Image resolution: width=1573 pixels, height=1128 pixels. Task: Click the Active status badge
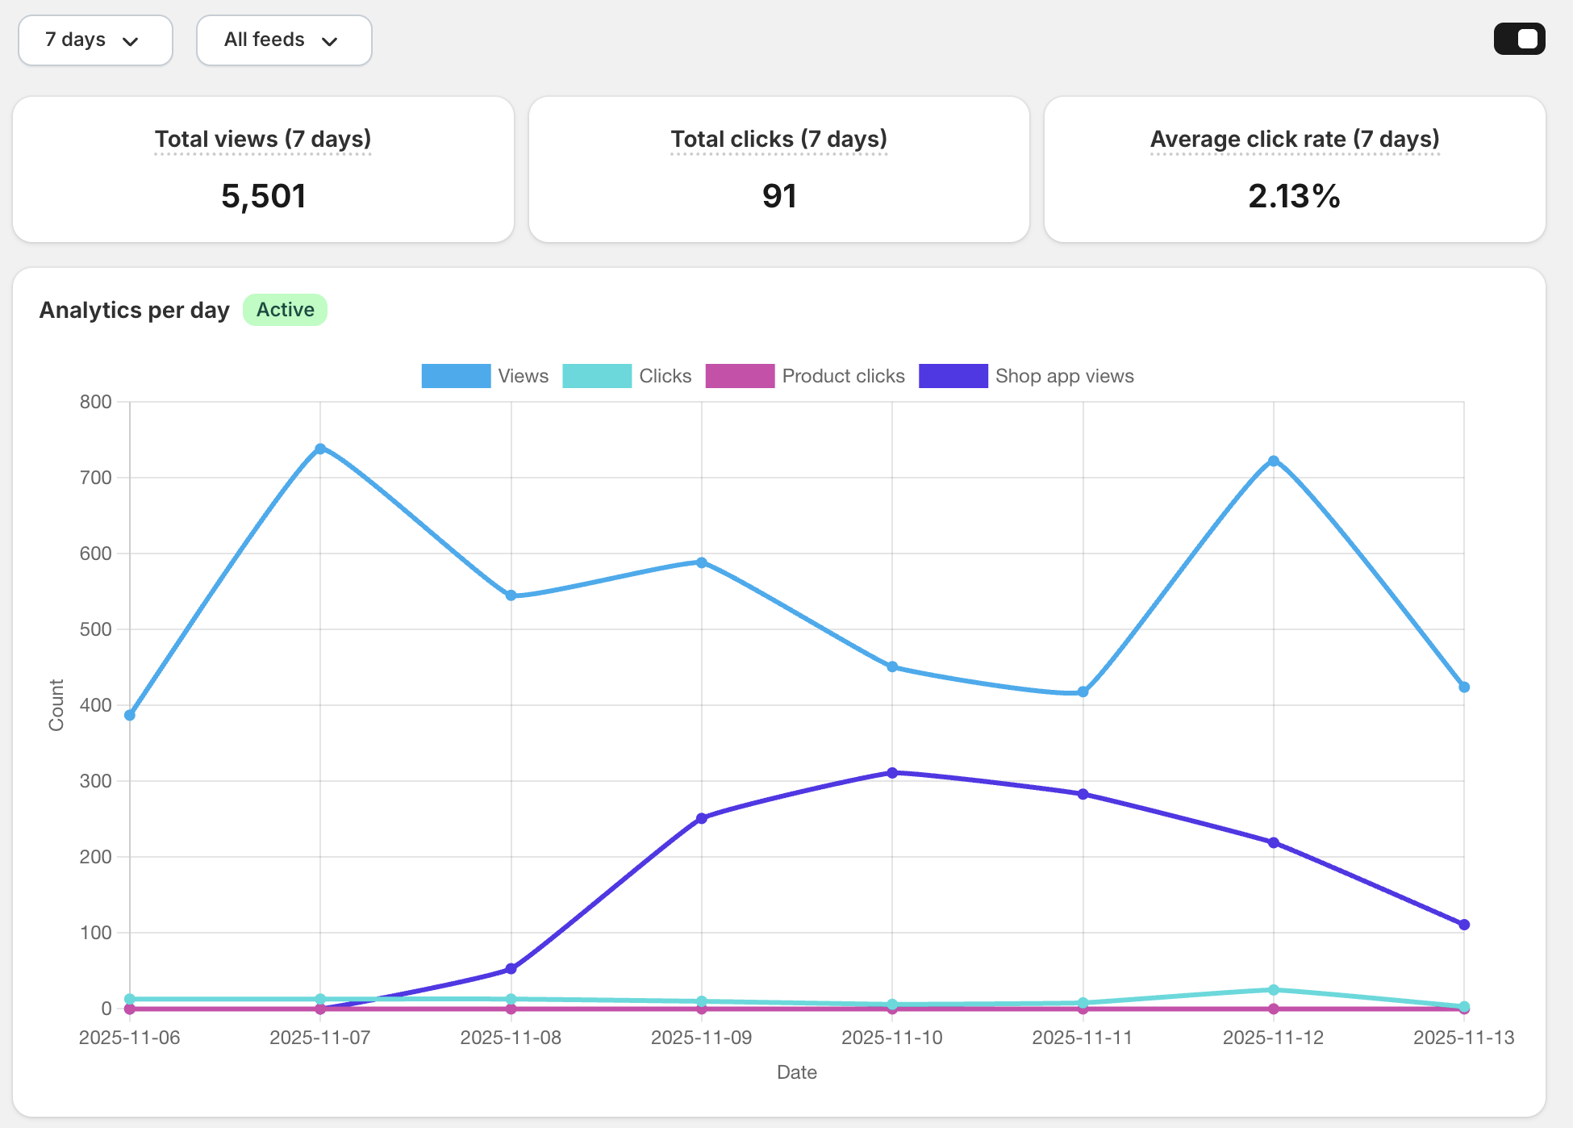pyautogui.click(x=285, y=310)
